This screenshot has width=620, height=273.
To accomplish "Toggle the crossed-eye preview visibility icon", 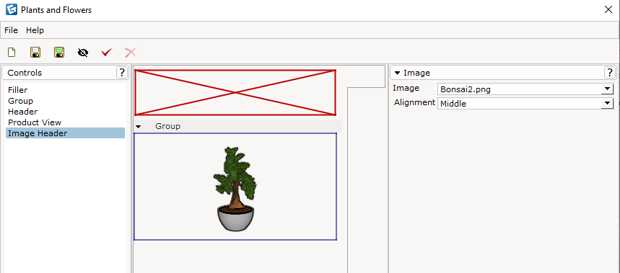I will pyautogui.click(x=83, y=53).
